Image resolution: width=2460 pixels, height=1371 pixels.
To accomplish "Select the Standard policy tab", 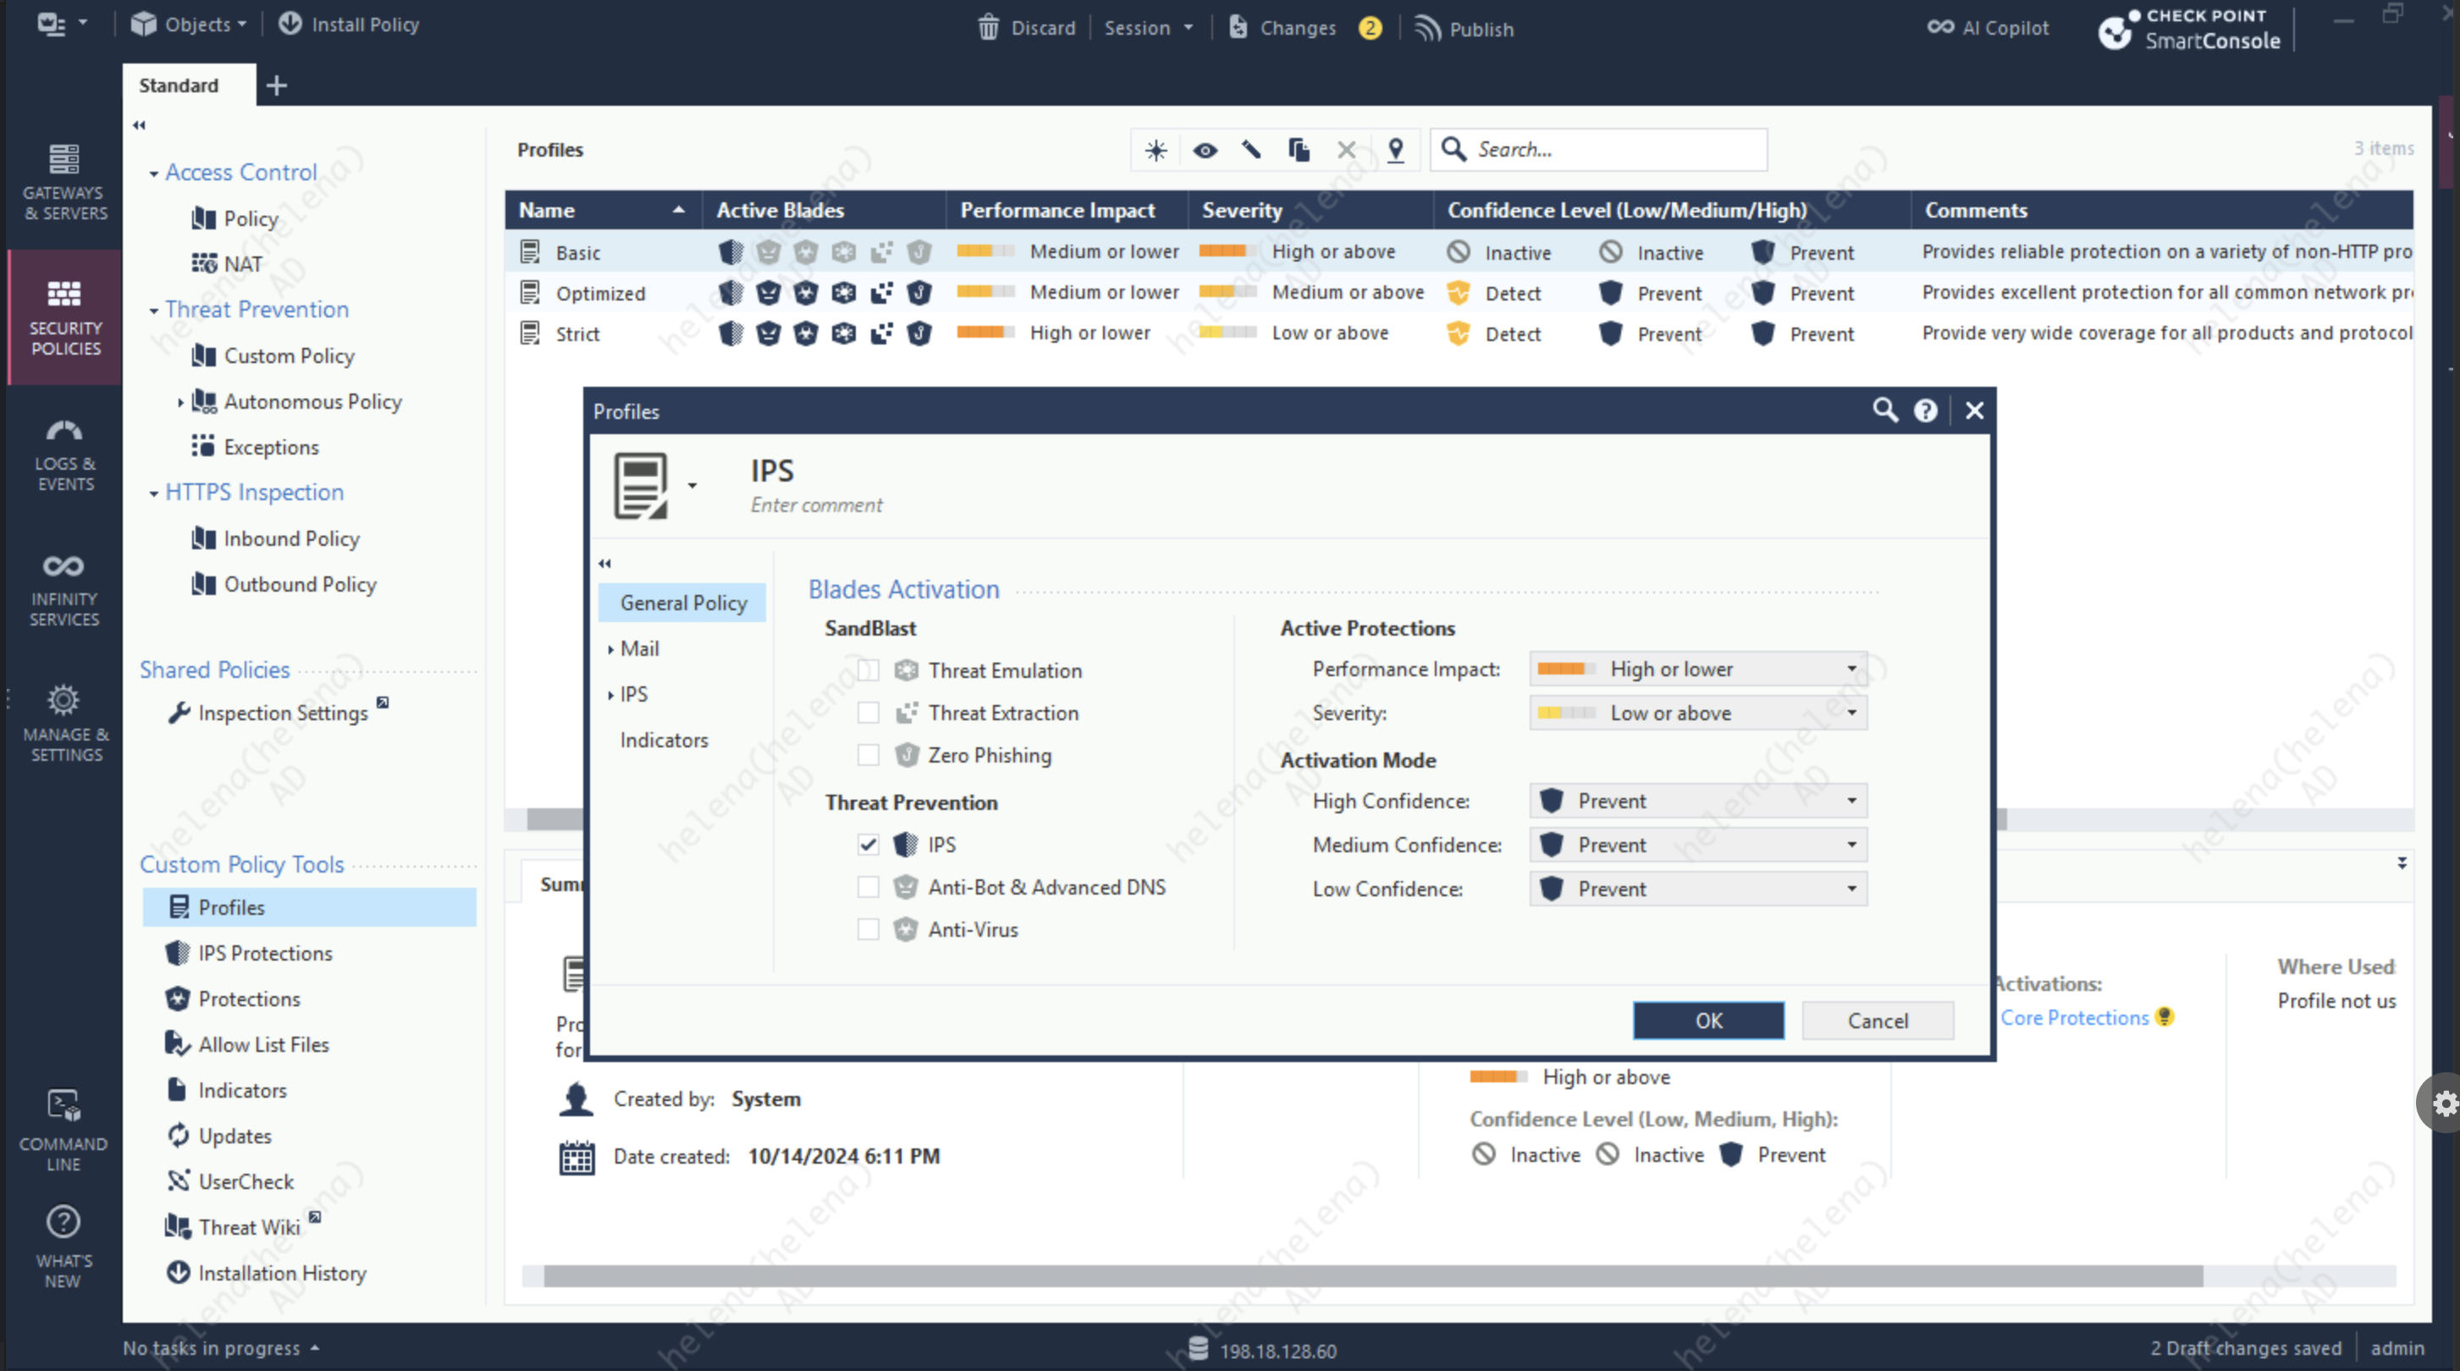I will click(179, 85).
